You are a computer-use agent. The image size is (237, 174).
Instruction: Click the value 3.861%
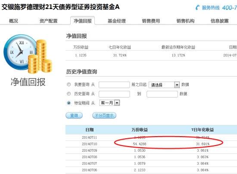point(203,150)
